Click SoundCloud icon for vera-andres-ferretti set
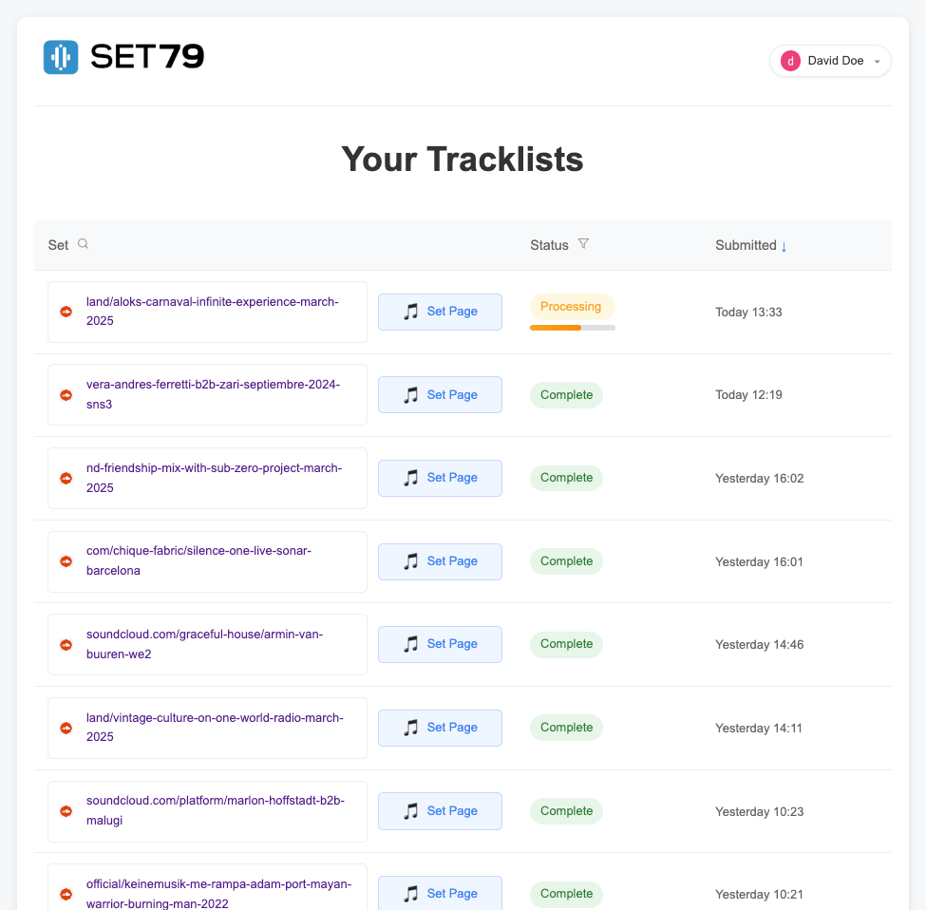Screen dimensions: 926x910 (x=66, y=395)
